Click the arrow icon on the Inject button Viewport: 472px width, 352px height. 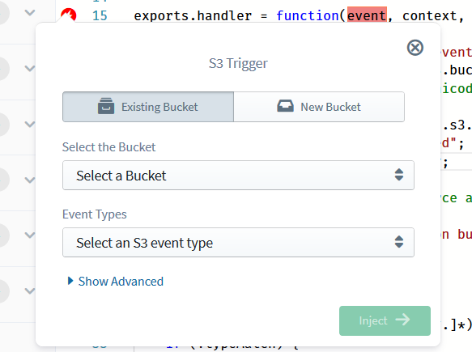click(x=402, y=320)
